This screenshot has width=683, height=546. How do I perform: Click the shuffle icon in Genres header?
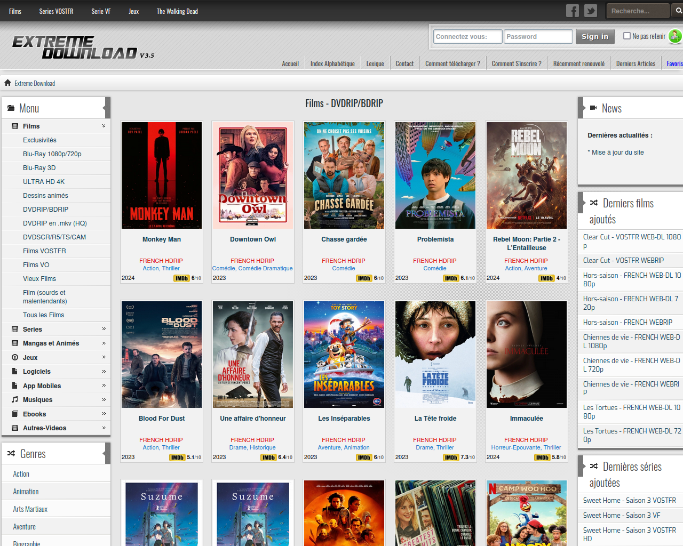pyautogui.click(x=11, y=454)
